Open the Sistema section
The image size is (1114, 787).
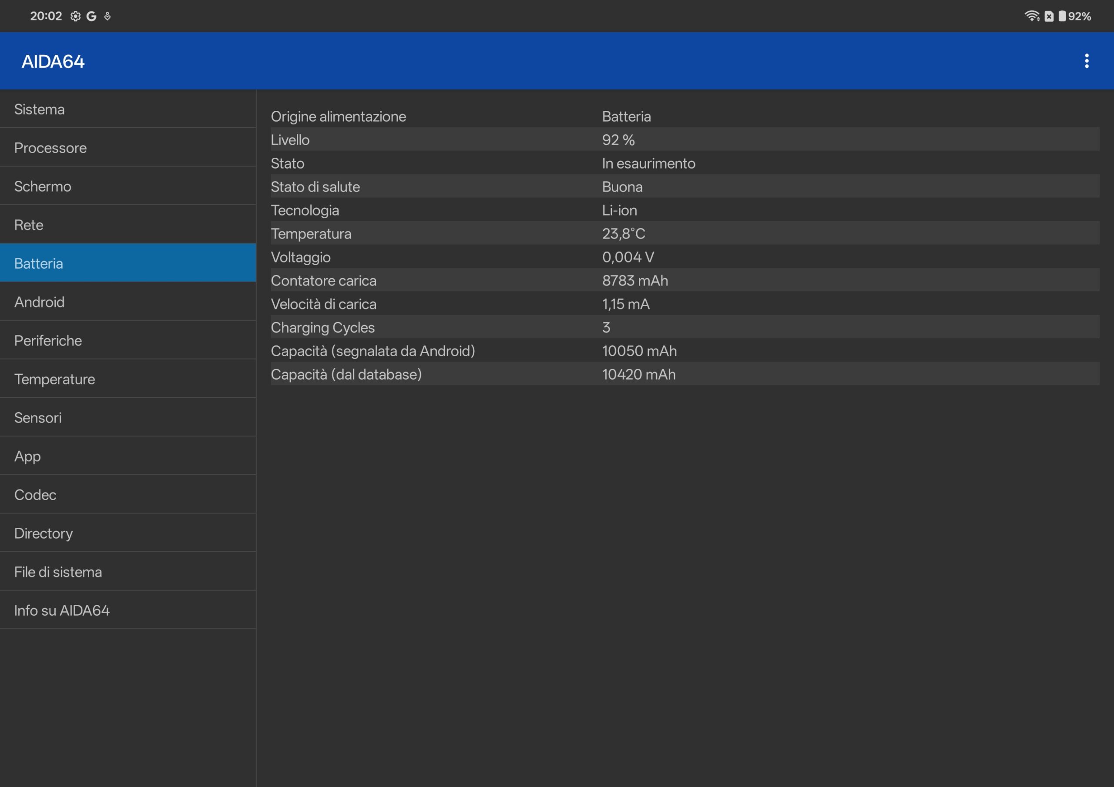[x=128, y=109]
